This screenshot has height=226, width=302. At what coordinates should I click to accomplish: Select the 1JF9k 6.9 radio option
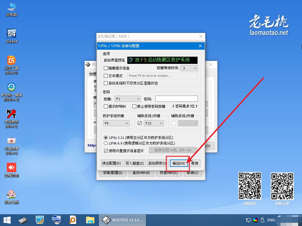pos(106,143)
